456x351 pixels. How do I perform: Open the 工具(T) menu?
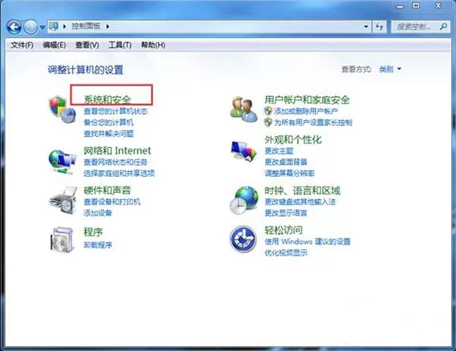[x=120, y=45]
